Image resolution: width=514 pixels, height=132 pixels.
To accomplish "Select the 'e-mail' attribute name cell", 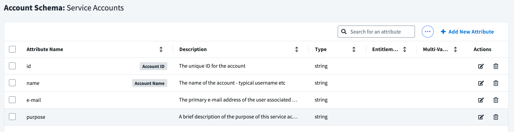I will pyautogui.click(x=34, y=100).
